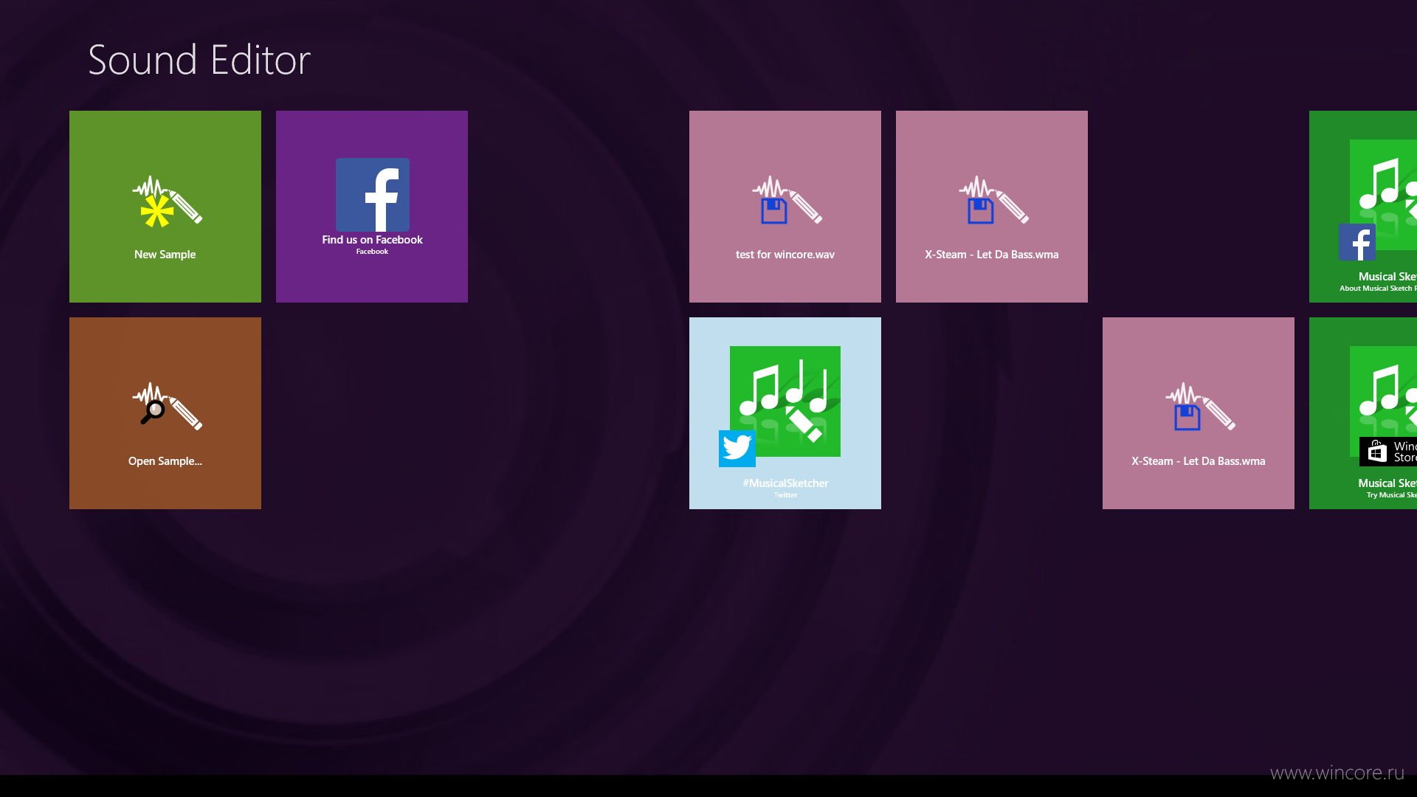Click the New Sample waveform icon

(167, 201)
